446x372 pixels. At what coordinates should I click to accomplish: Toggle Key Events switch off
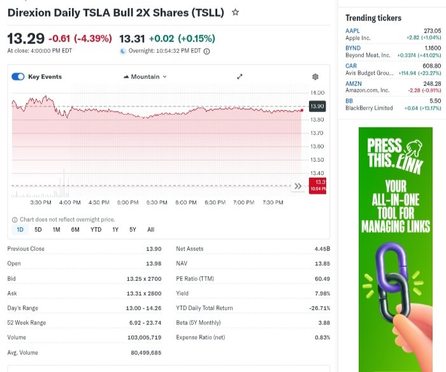pyautogui.click(x=18, y=76)
